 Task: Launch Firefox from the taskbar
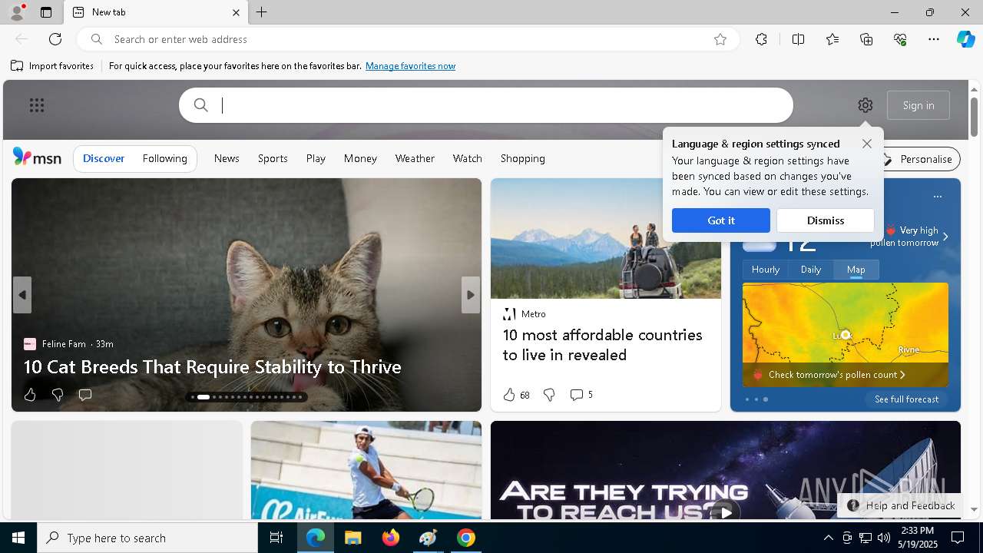(391, 538)
